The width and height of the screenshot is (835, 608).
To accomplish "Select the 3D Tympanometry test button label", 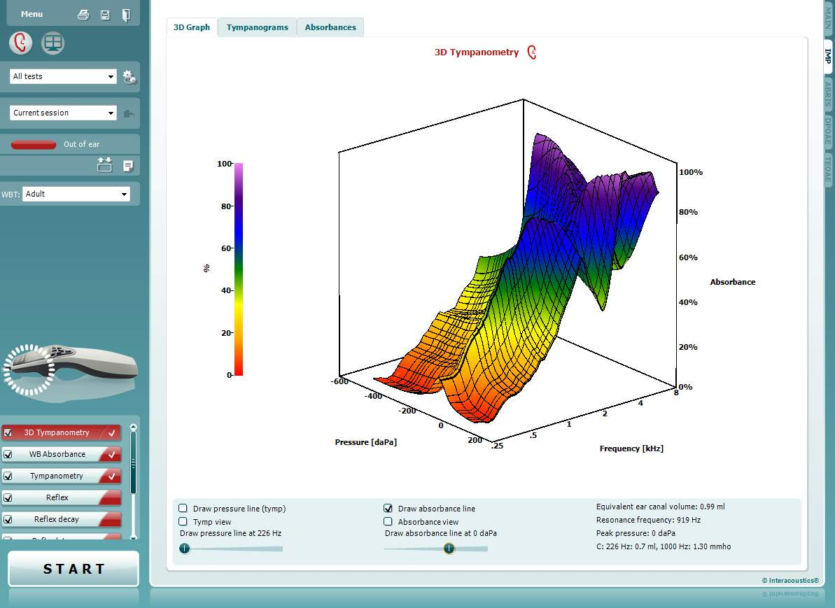I will click(x=57, y=432).
